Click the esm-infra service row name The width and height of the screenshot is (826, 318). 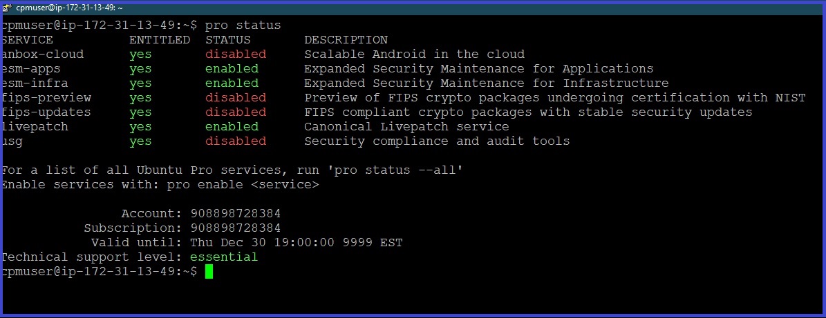pyautogui.click(x=35, y=83)
